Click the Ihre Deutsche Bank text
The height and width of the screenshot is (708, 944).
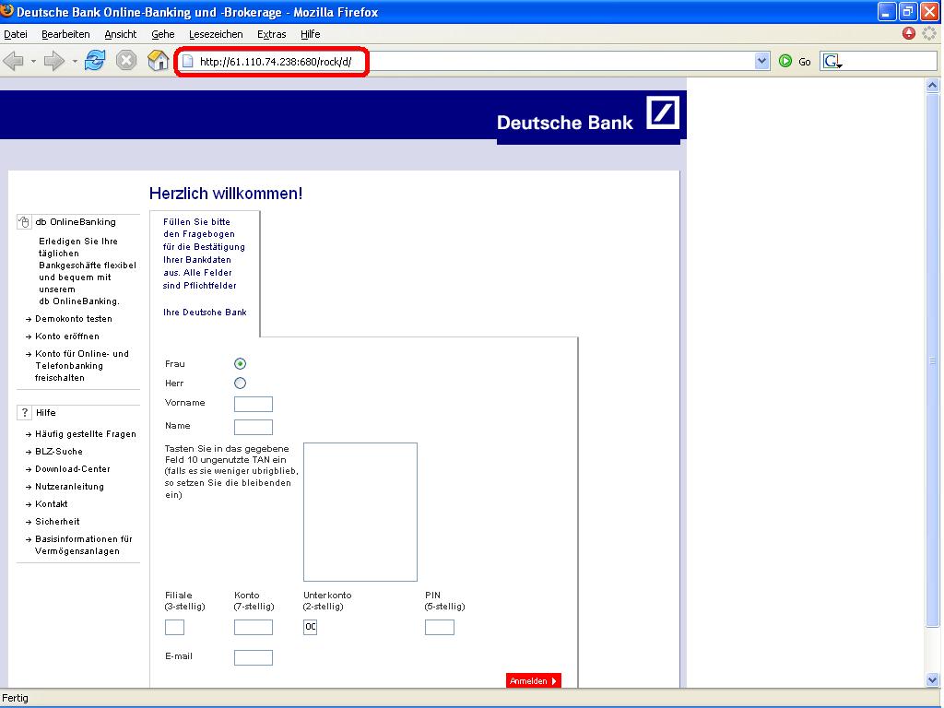(x=205, y=312)
